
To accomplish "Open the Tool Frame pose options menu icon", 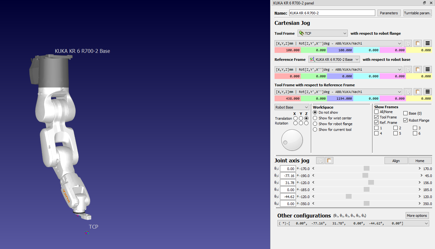I will [428, 43].
